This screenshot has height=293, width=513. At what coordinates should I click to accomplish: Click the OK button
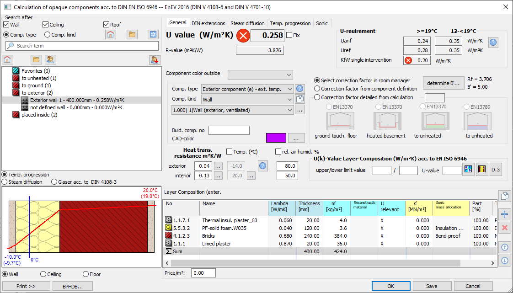tap(391, 286)
